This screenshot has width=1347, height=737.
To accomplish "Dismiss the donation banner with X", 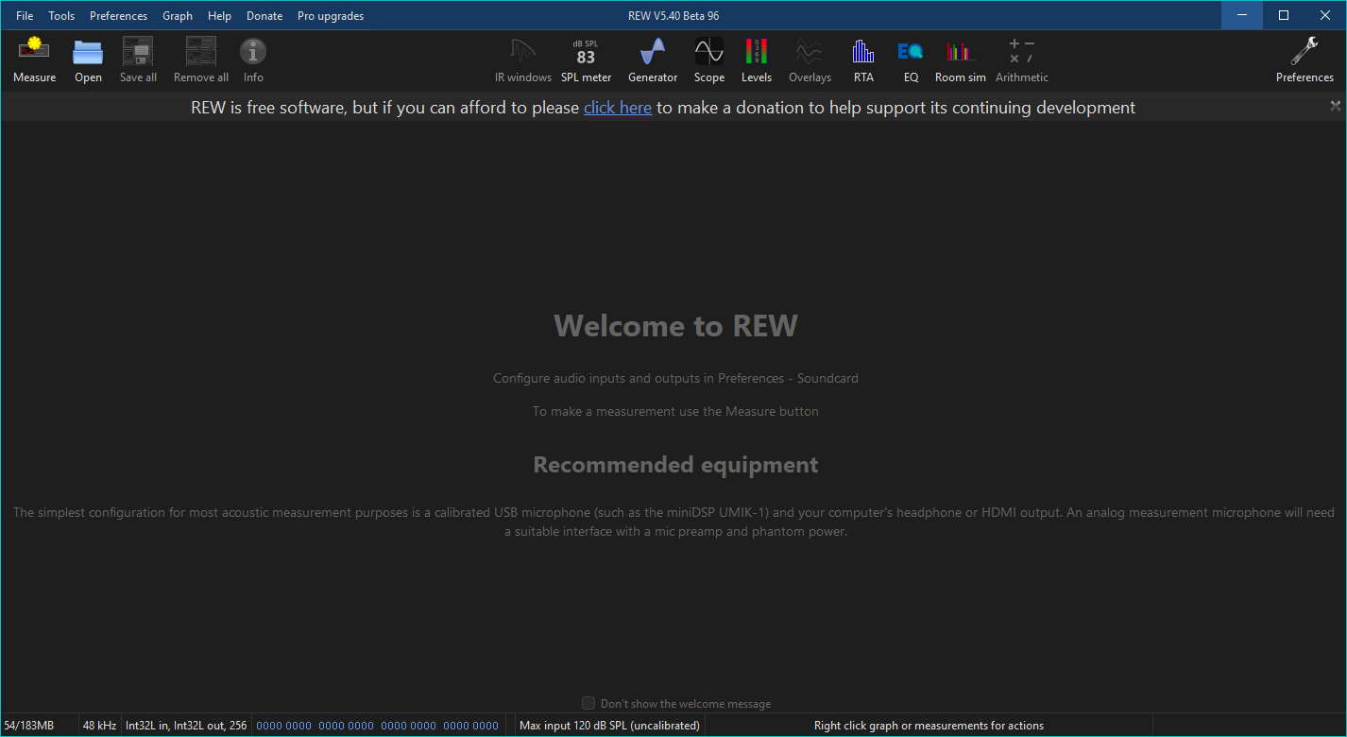I will coord(1335,106).
